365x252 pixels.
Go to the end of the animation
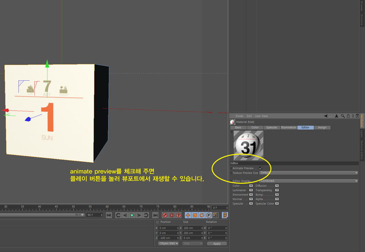click(x=155, y=215)
